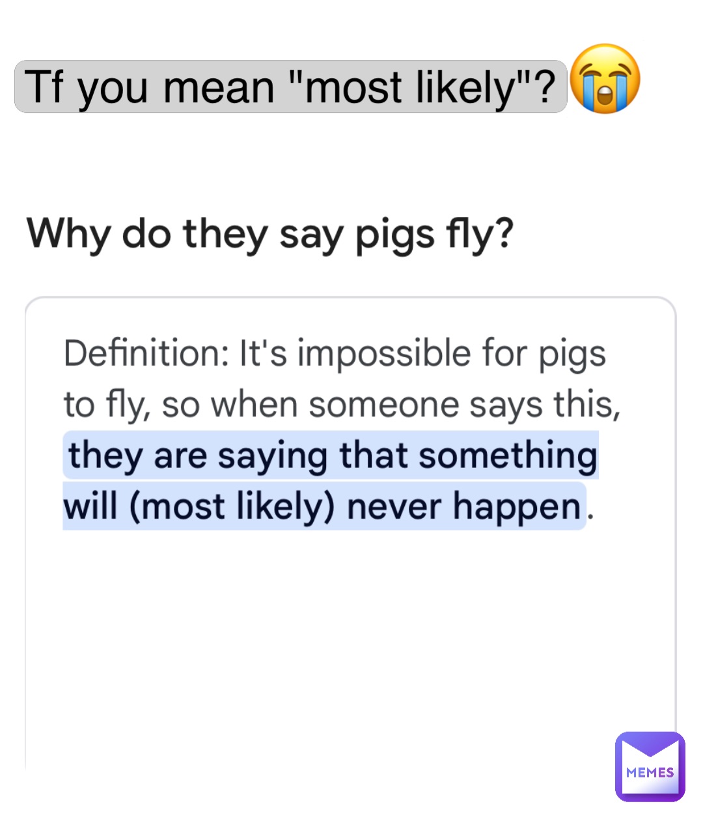The width and height of the screenshot is (703, 823).
Task: Click the 'to fly, so when someone says this,' line
Action: point(342,405)
